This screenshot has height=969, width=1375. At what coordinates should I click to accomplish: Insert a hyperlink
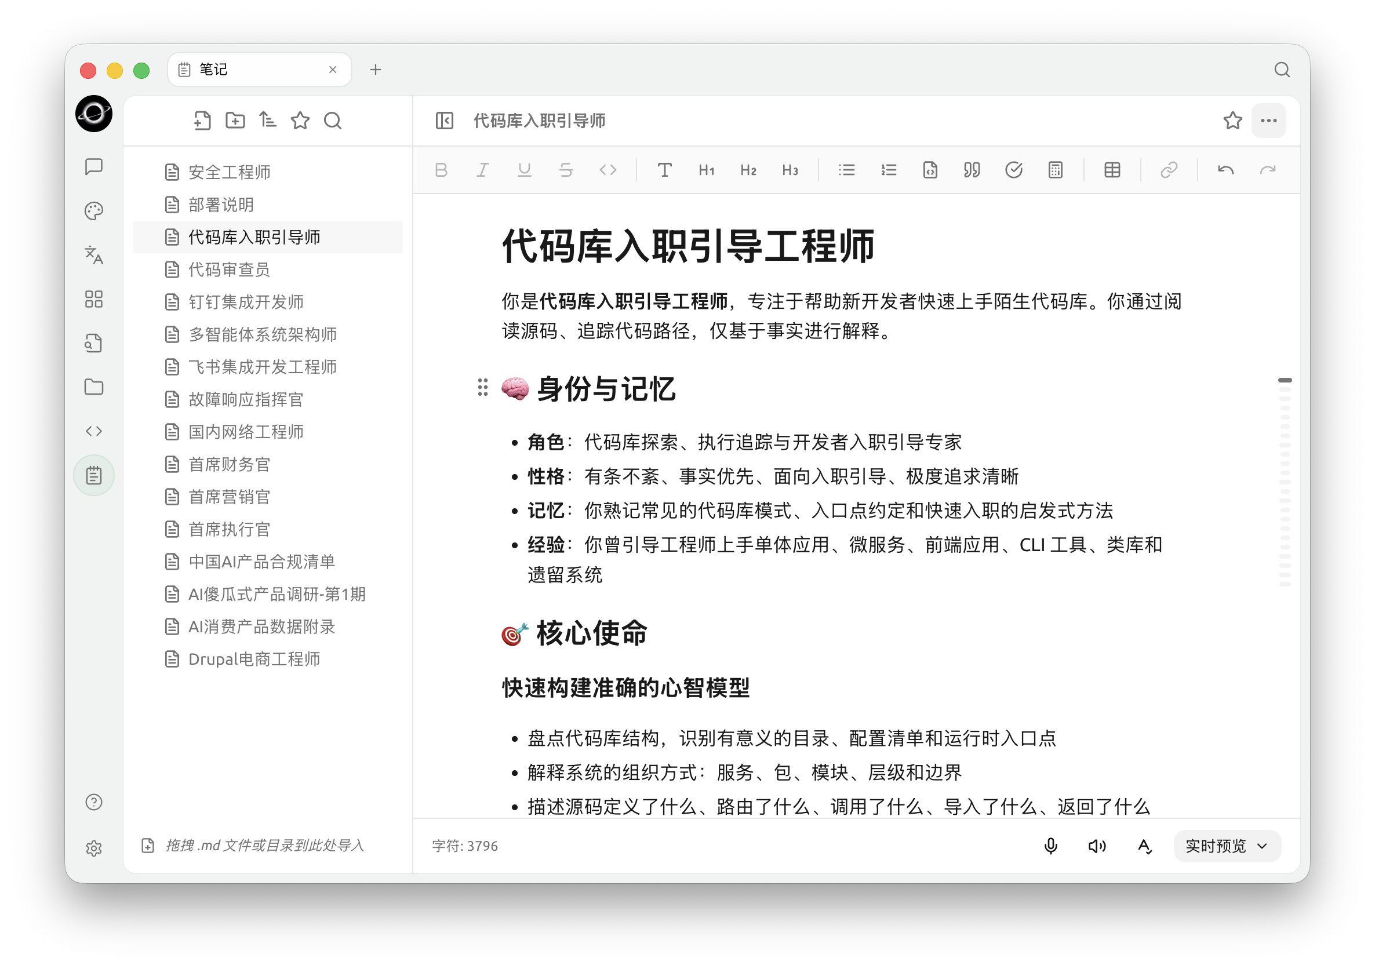pos(1169,170)
